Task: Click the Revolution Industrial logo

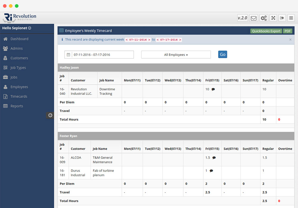Action: point(19,18)
